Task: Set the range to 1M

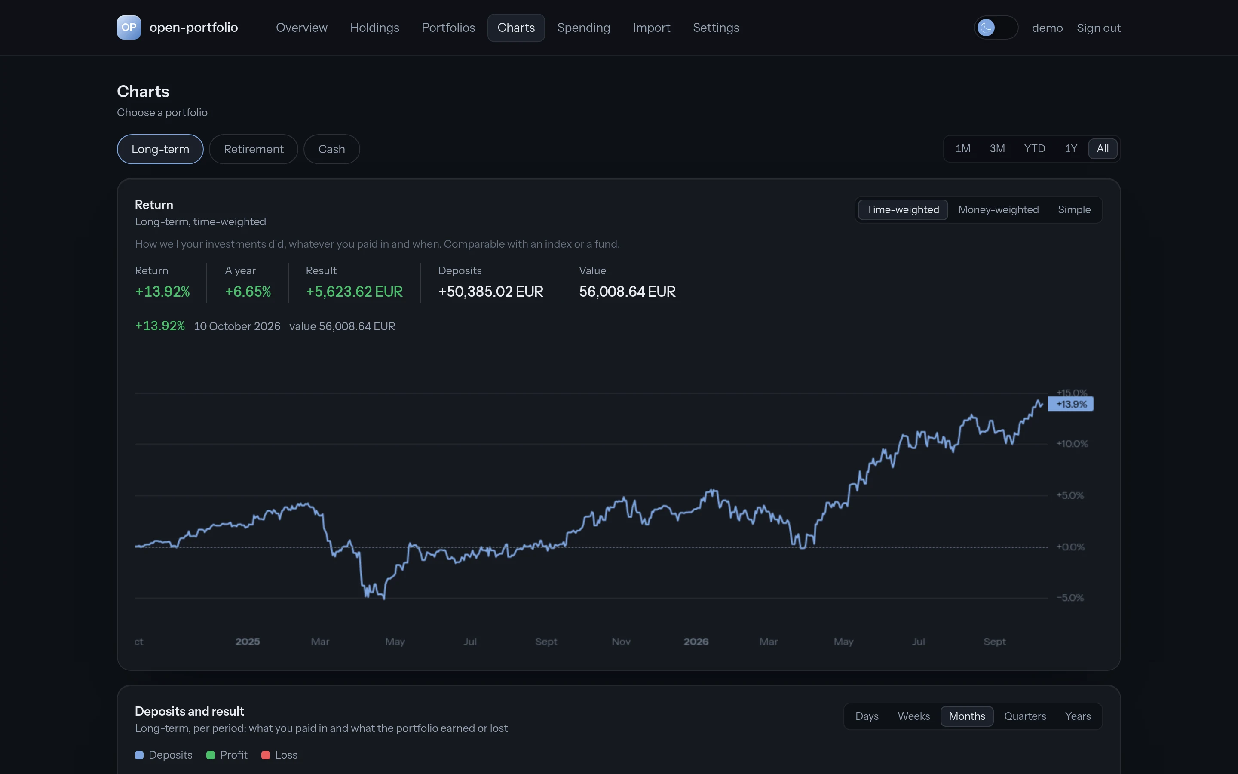Action: click(x=962, y=148)
